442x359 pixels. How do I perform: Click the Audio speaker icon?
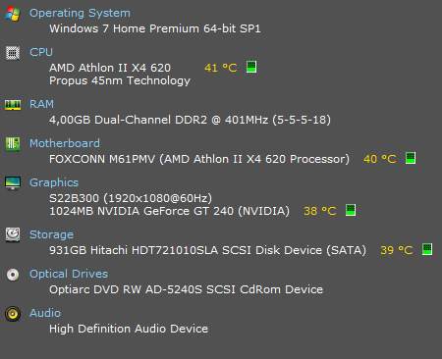tap(13, 314)
